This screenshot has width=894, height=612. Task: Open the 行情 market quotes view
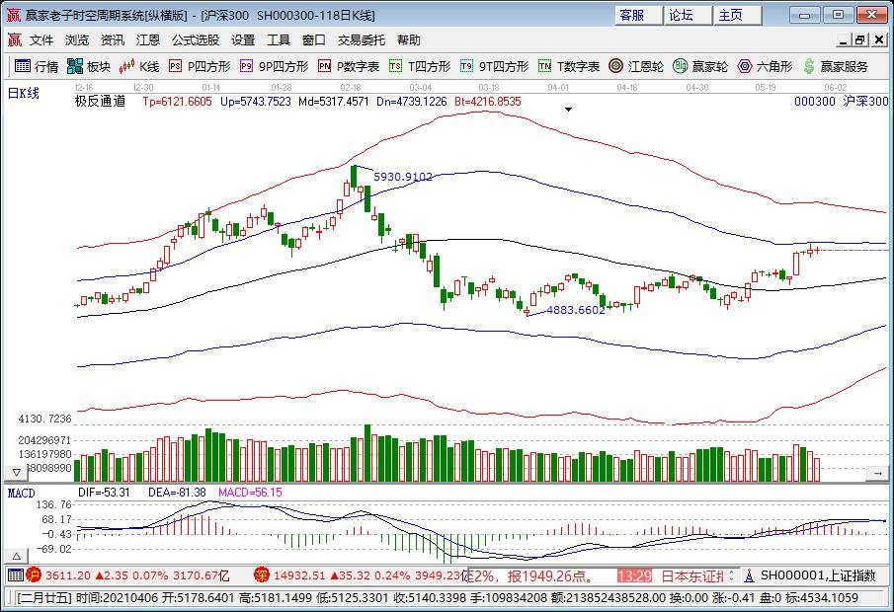[x=36, y=67]
